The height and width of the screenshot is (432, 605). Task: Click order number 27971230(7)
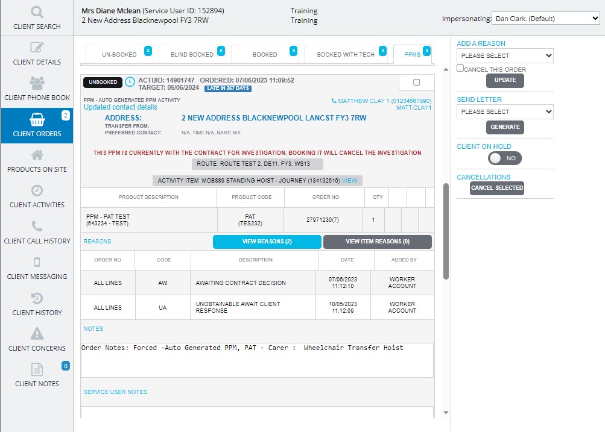click(323, 220)
